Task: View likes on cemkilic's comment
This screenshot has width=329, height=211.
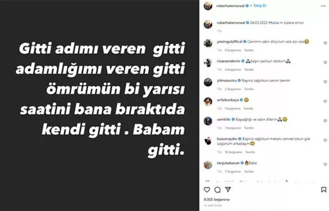Action: [x=233, y=128]
